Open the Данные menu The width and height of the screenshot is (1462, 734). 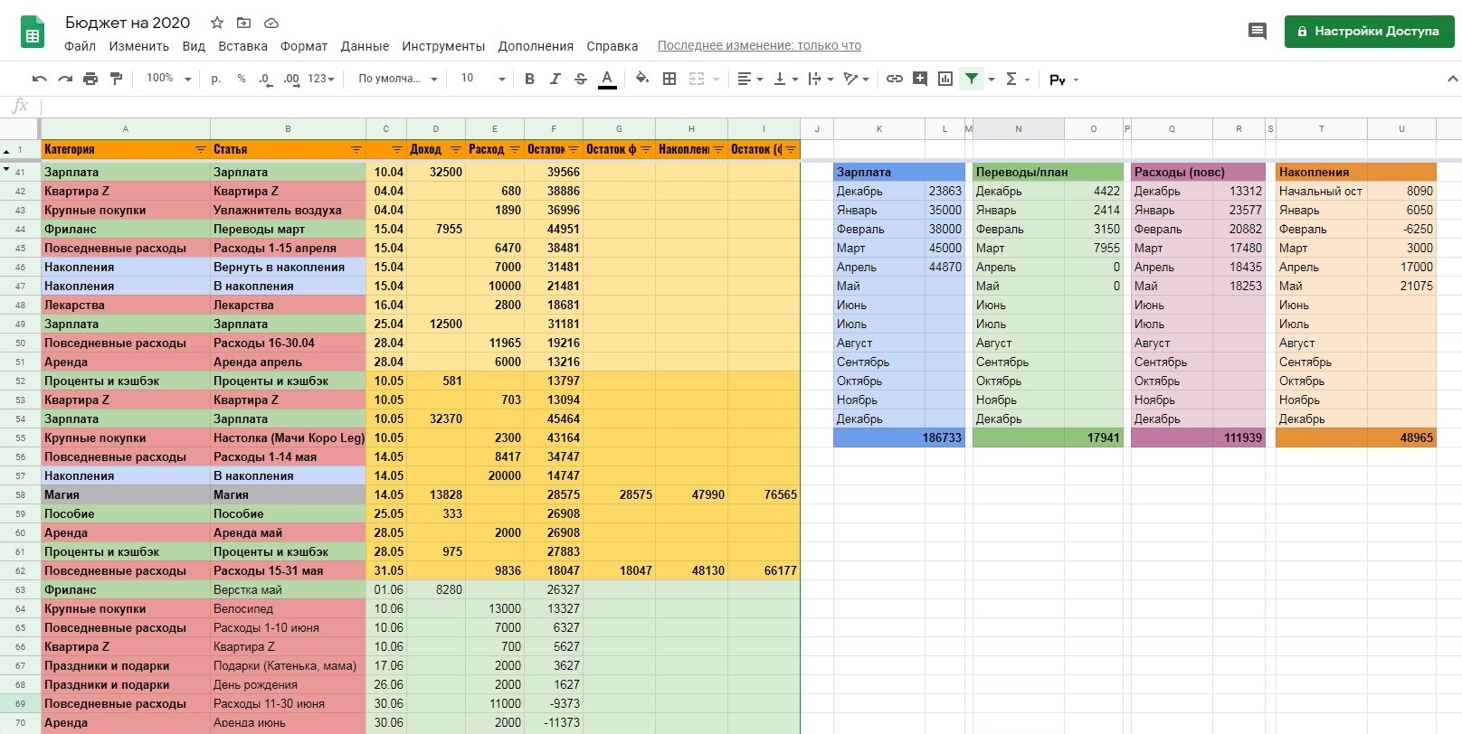[365, 46]
